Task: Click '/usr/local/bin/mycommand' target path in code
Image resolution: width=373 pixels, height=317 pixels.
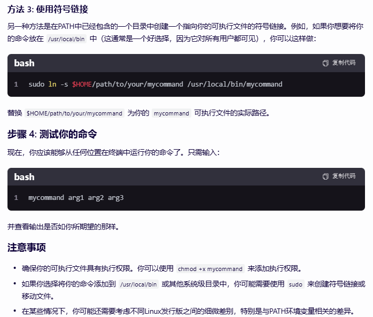Action: point(235,84)
